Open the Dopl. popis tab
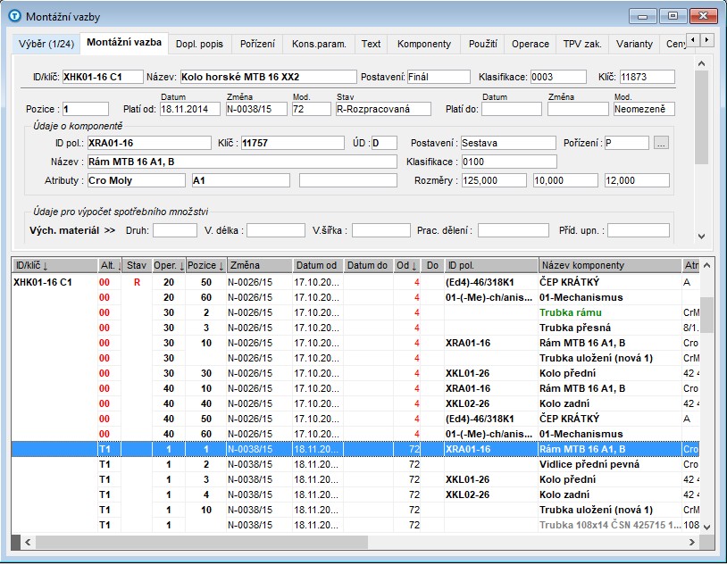 (x=199, y=44)
